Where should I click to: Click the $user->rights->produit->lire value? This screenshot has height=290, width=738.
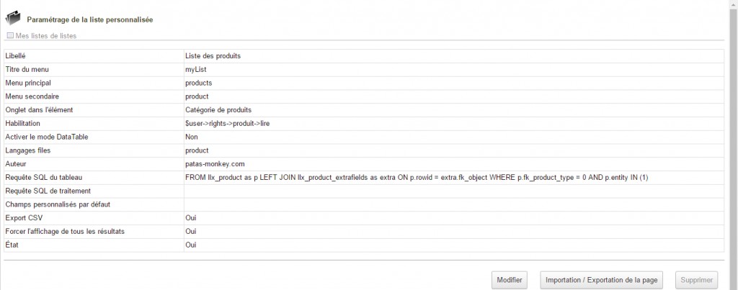pos(227,124)
